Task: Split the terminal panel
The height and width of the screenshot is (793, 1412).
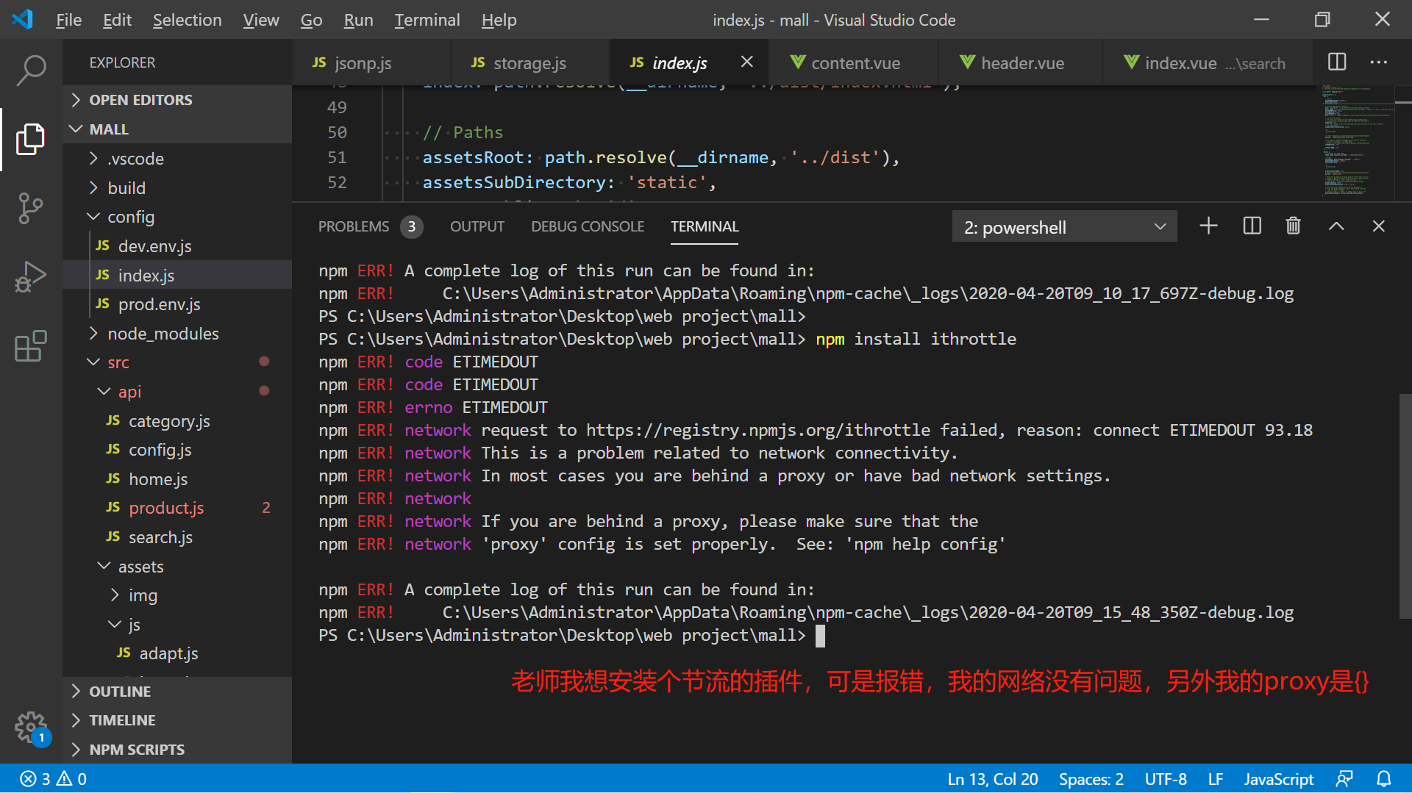Action: point(1252,226)
